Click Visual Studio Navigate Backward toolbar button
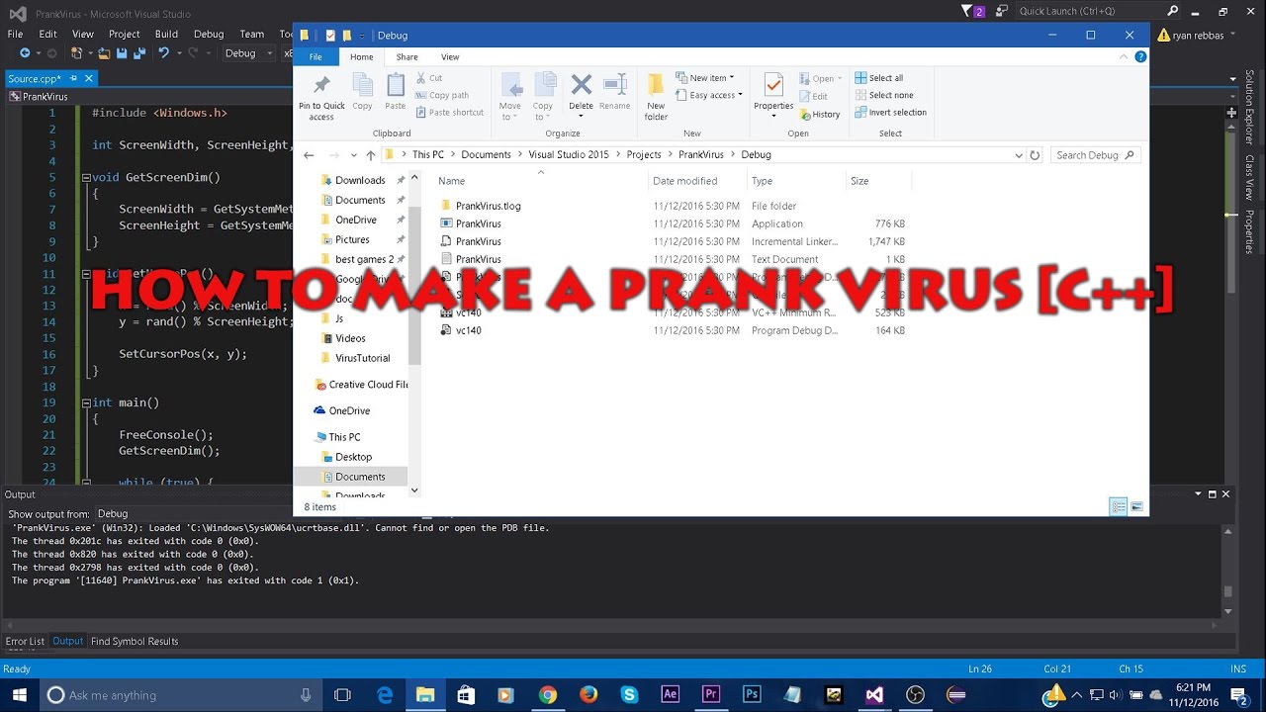1266x712 pixels. click(25, 53)
